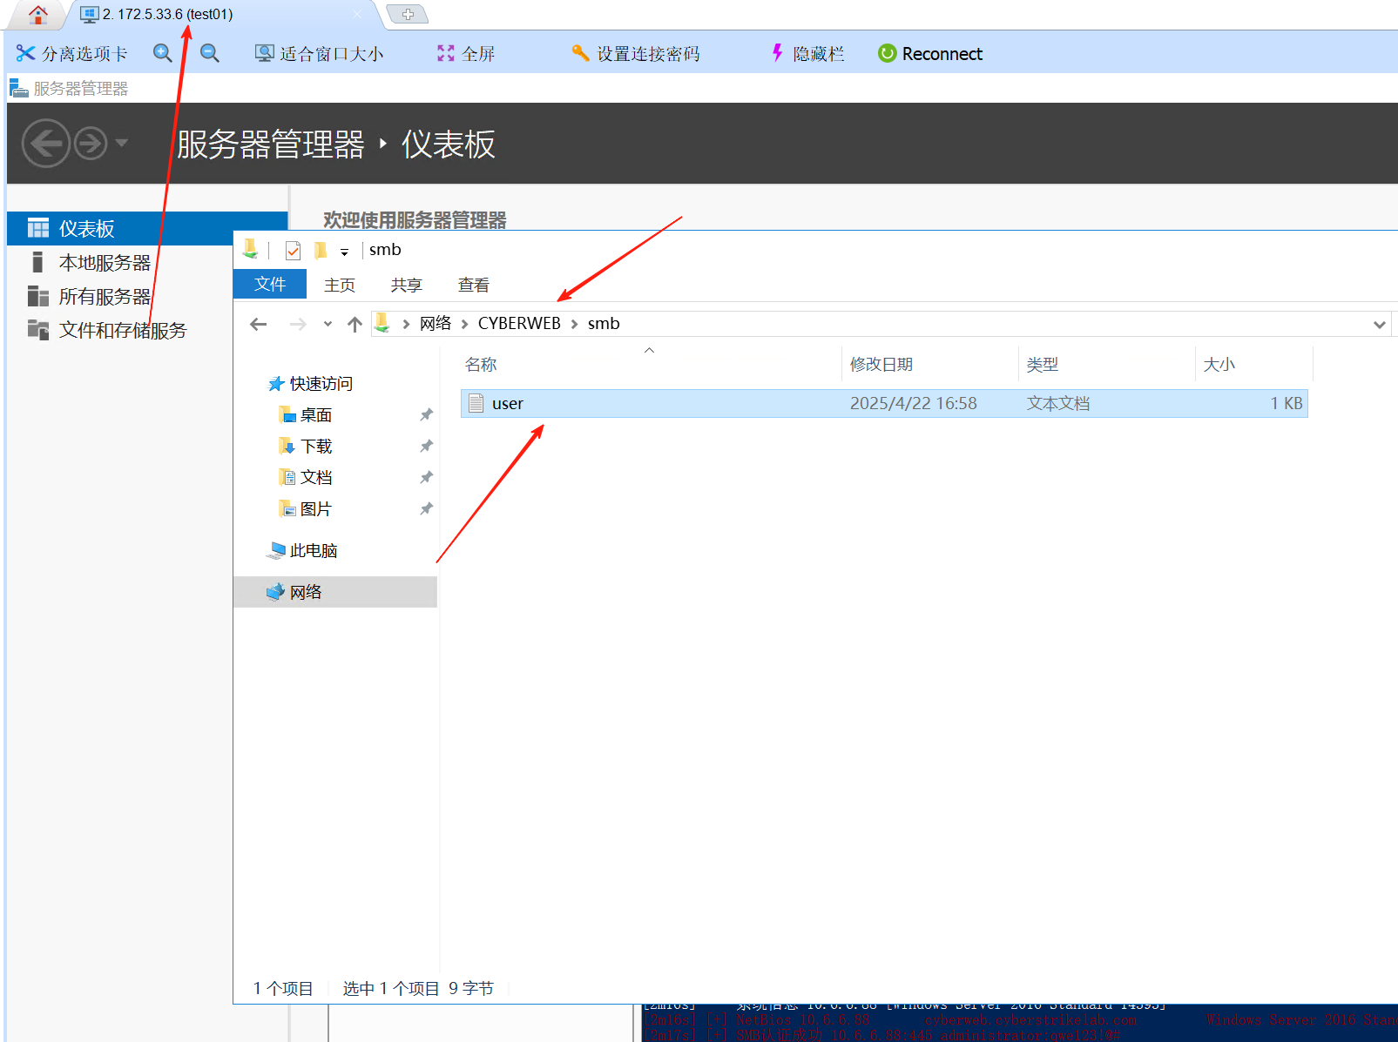Click the 分离选项卡 scissors button
The image size is (1398, 1042).
pyautogui.click(x=71, y=54)
